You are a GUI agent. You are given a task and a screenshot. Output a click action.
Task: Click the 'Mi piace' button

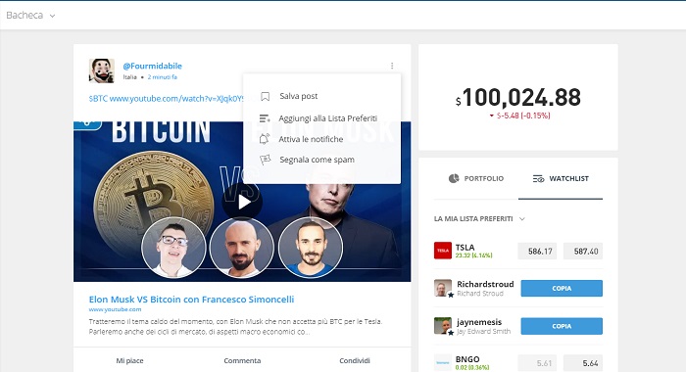[129, 360]
